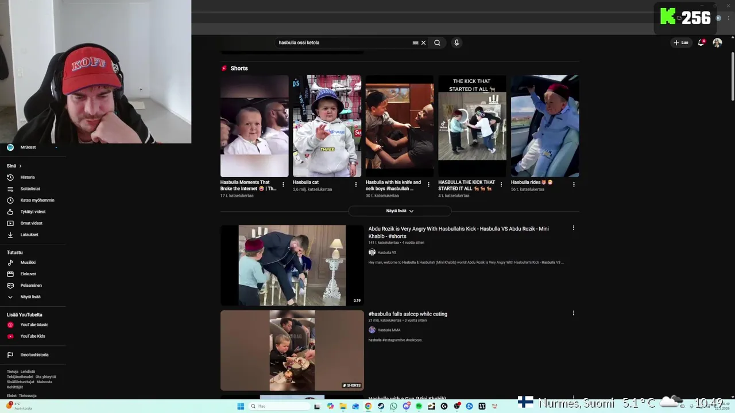The image size is (735, 413).
Task: Open Katso myöhemmin clock icon
Action: point(10,200)
